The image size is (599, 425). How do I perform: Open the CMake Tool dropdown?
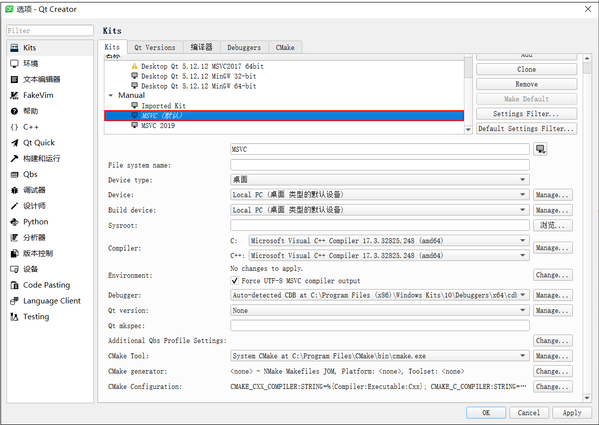pyautogui.click(x=380, y=356)
